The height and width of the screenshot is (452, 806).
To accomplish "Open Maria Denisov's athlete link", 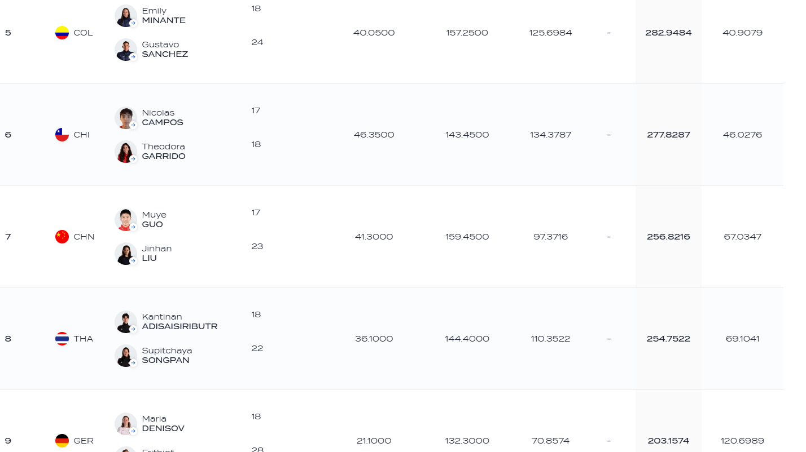I will pyautogui.click(x=163, y=424).
